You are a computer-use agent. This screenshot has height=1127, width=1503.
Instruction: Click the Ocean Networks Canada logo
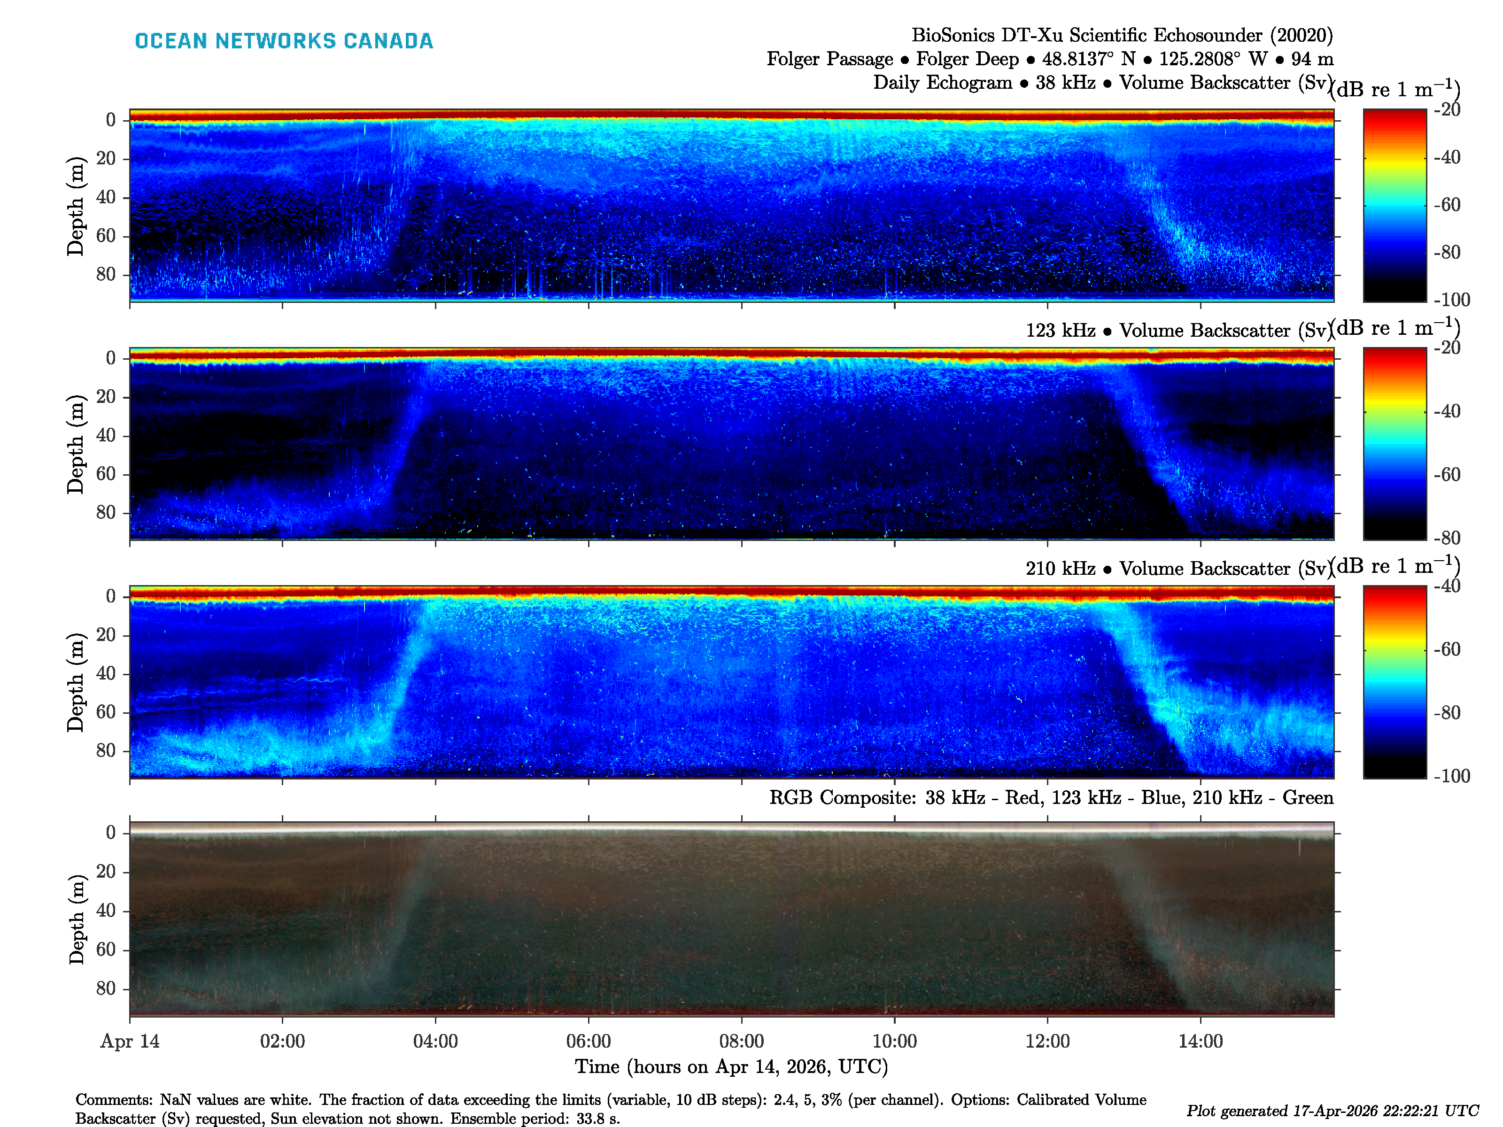click(283, 41)
